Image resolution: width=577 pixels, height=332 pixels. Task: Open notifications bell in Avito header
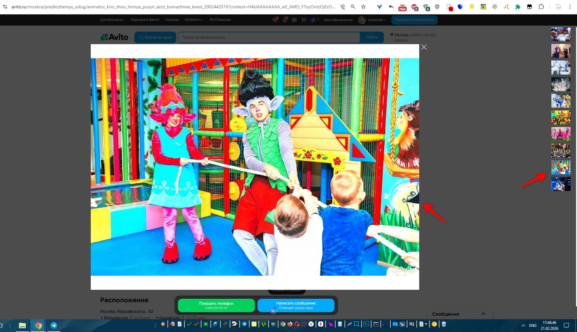click(x=285, y=20)
